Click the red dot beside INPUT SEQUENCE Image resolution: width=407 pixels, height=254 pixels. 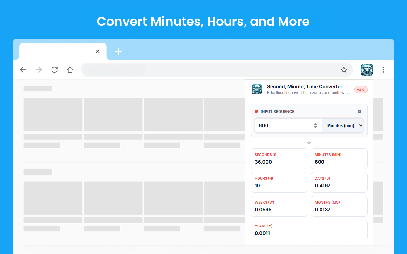256,111
